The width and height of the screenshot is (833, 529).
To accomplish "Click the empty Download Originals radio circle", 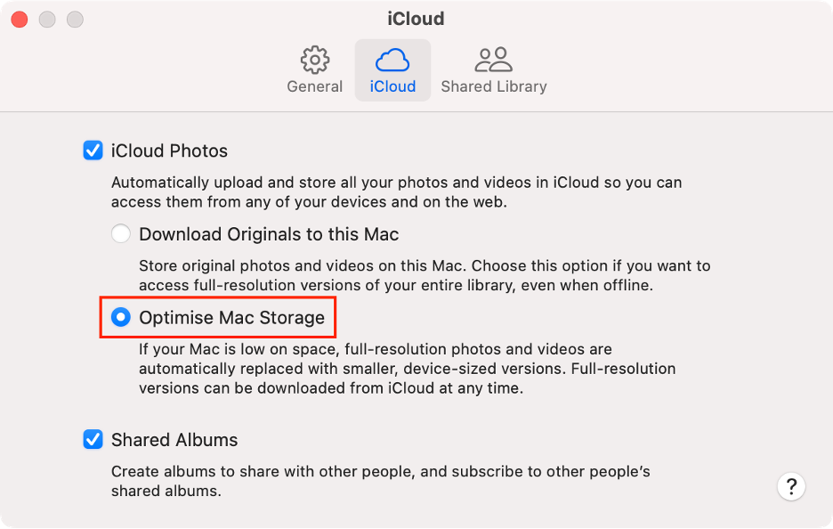I will (x=121, y=233).
